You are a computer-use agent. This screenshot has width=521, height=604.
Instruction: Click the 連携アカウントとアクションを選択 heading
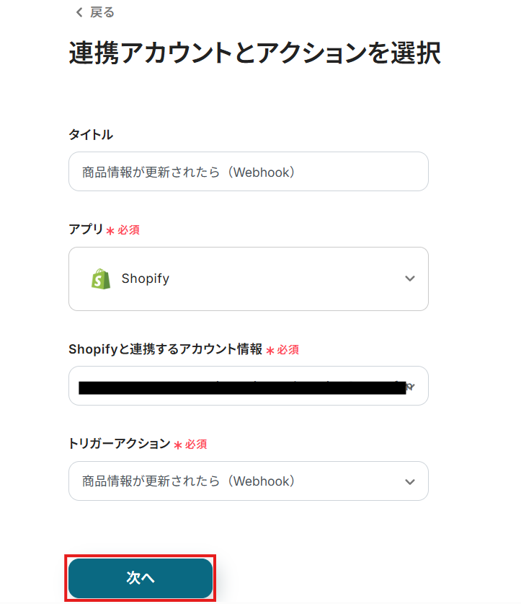pyautogui.click(x=254, y=54)
